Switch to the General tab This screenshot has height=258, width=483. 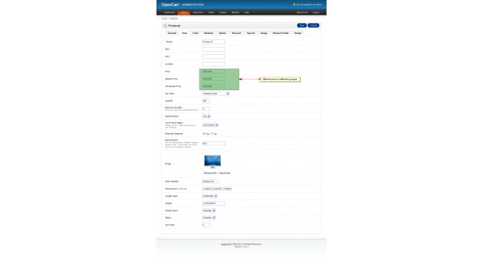pyautogui.click(x=172, y=33)
